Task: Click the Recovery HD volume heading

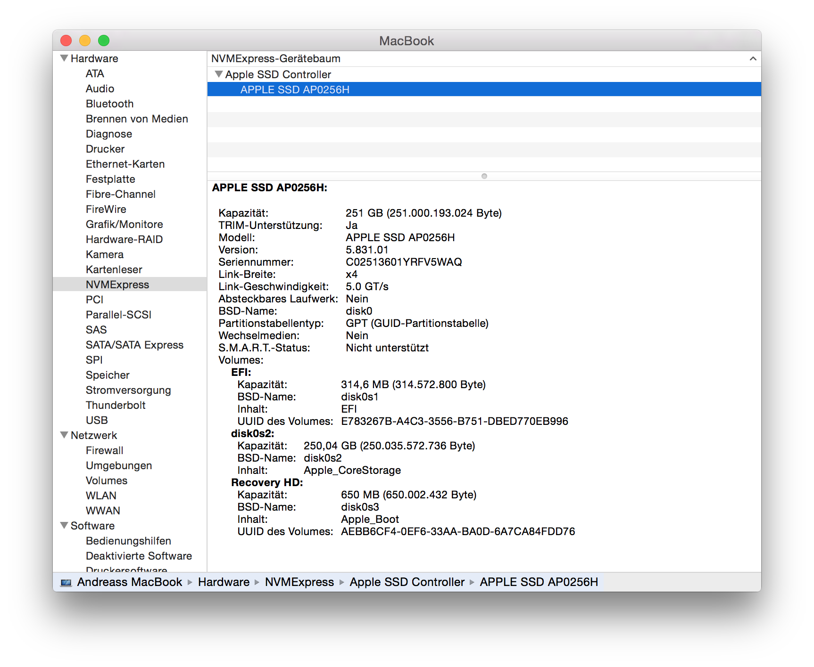Action: point(267,482)
